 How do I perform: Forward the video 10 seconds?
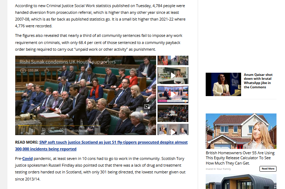(x=50, y=130)
